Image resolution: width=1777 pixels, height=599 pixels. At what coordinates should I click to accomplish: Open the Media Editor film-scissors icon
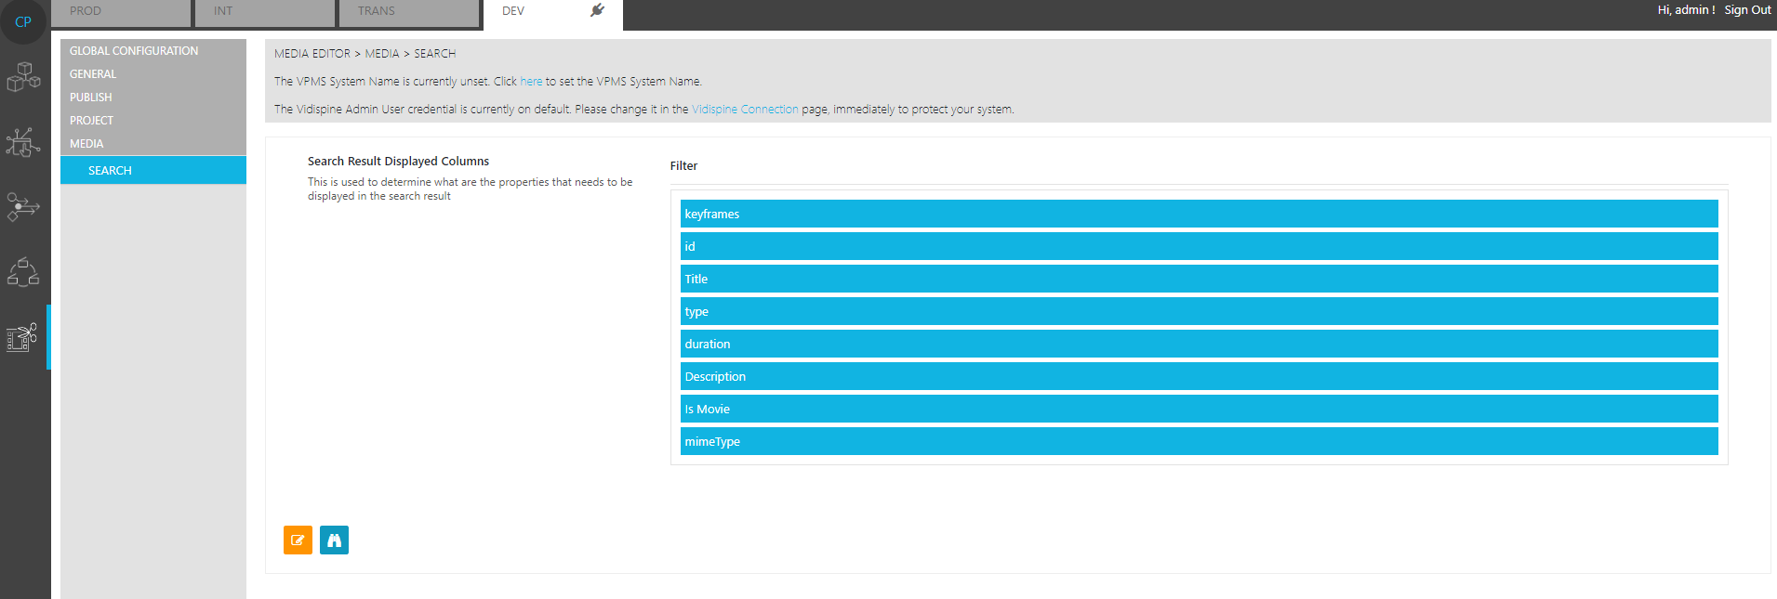(22, 337)
